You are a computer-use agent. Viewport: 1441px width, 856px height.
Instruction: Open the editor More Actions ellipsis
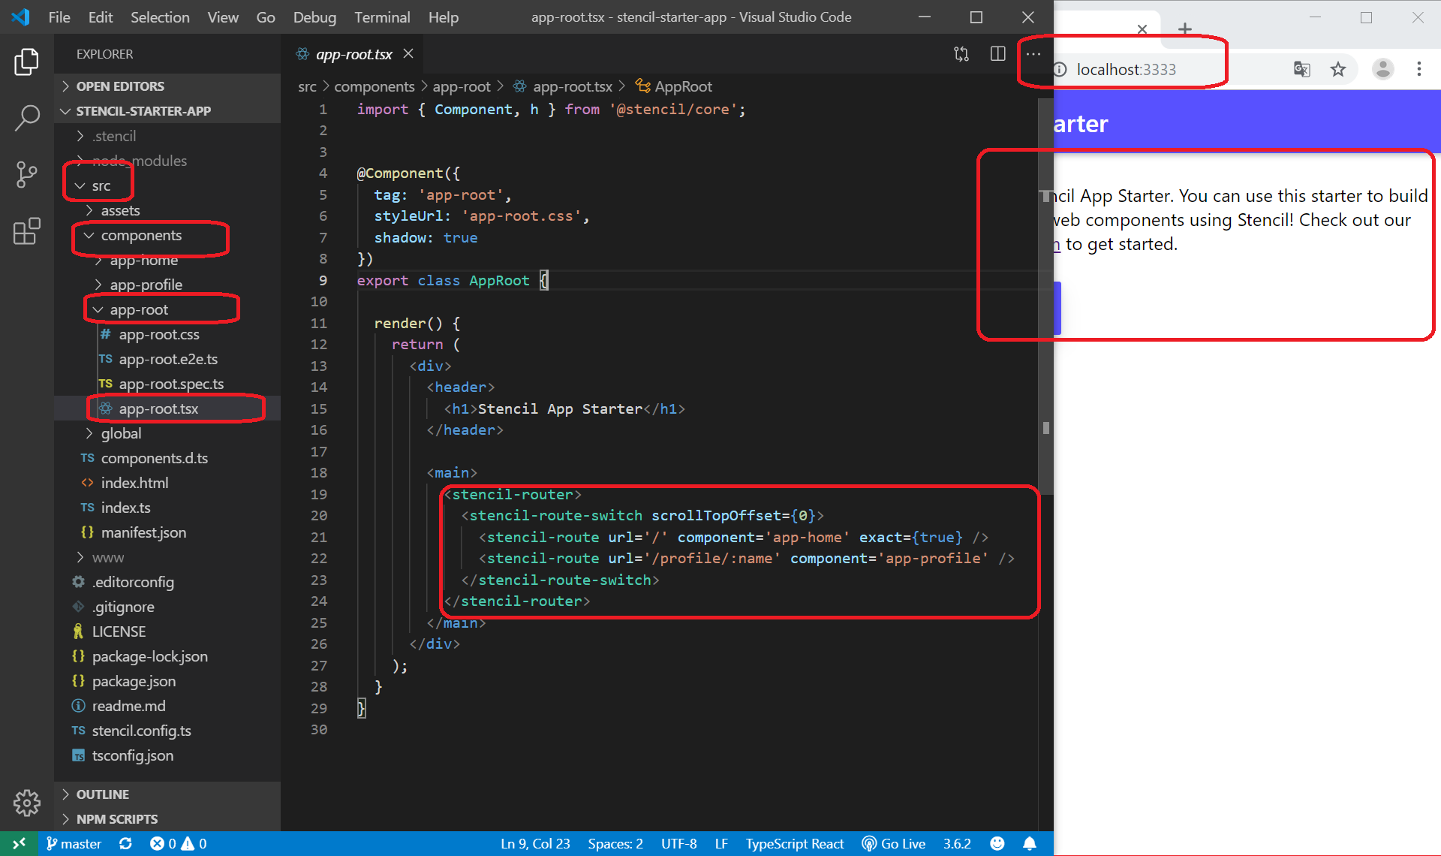[1033, 54]
